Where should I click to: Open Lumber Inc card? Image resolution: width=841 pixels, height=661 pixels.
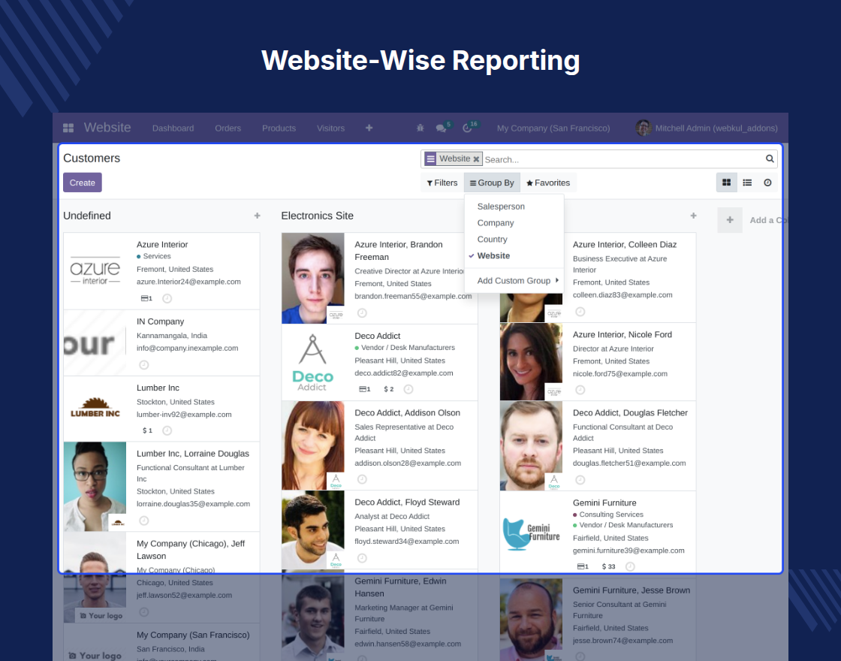point(161,409)
